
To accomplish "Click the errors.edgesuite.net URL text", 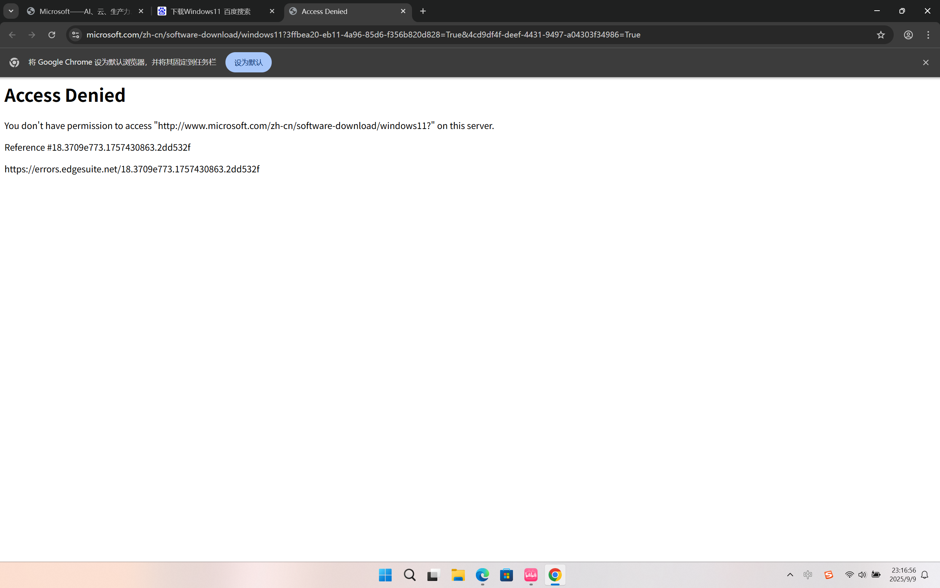I will click(x=132, y=169).
